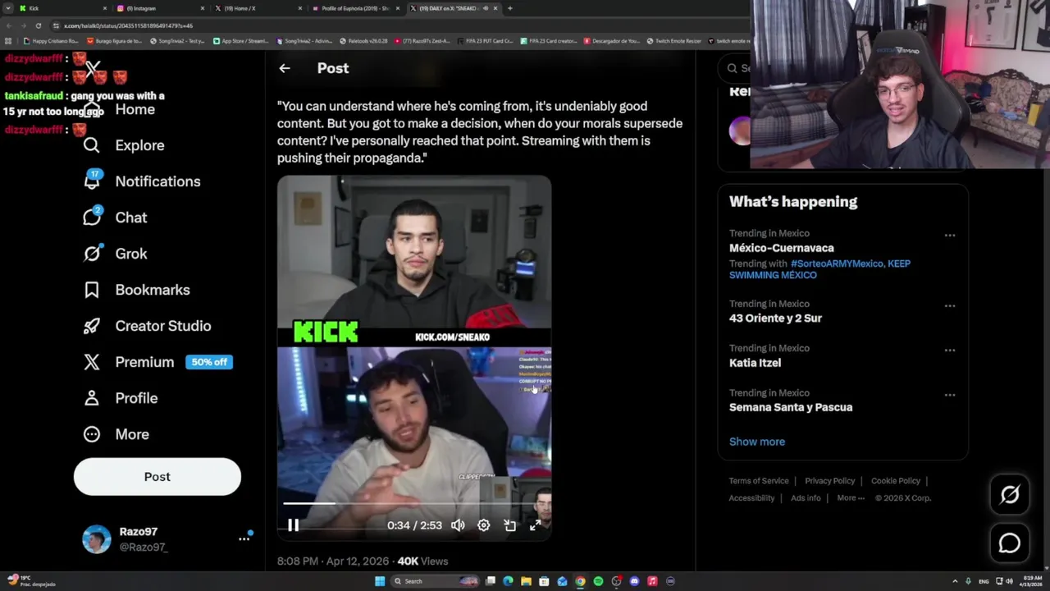Click the 50% off Premium badge
Viewport: 1050px width, 591px height.
[209, 362]
